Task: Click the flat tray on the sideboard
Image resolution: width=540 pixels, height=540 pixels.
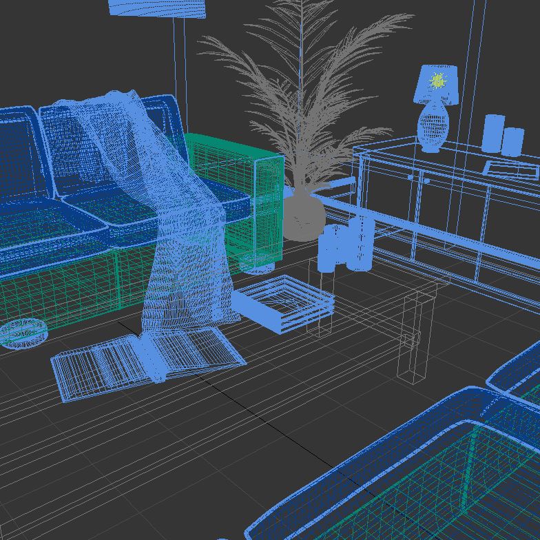Action: click(511, 168)
